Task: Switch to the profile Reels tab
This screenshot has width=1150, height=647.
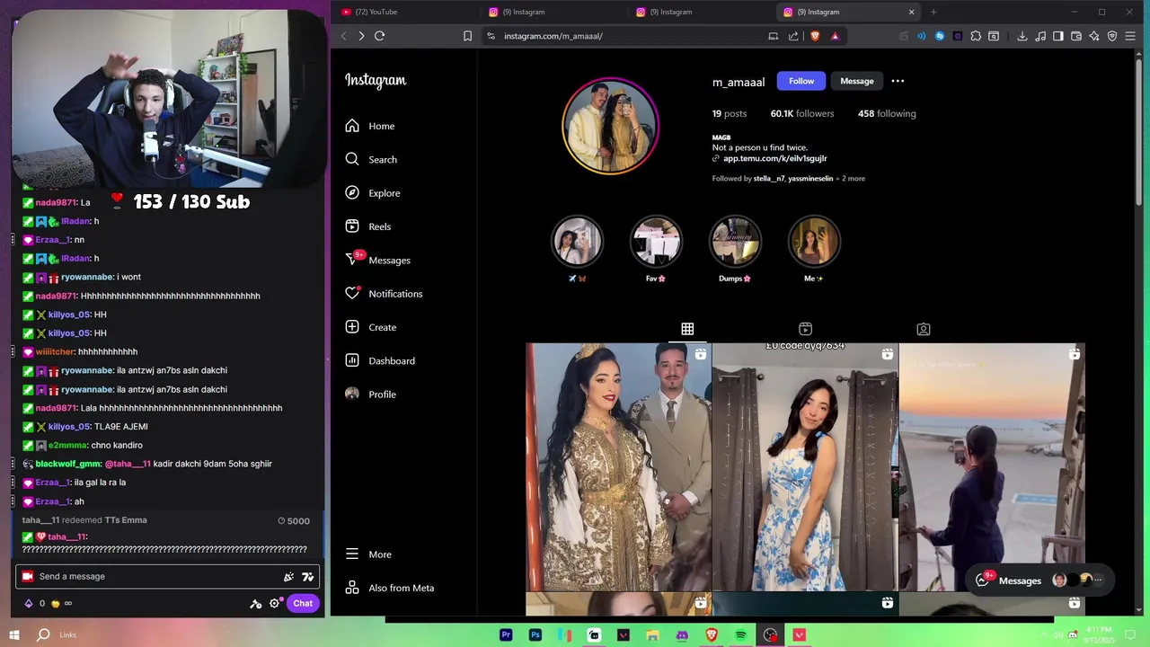Action: 805,329
